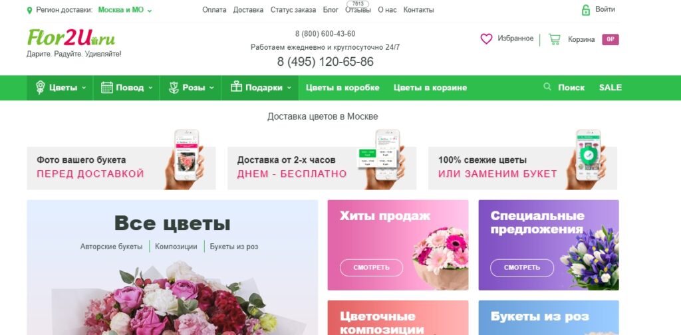
Task: Click the calendar icon beside Повод
Action: tap(107, 88)
